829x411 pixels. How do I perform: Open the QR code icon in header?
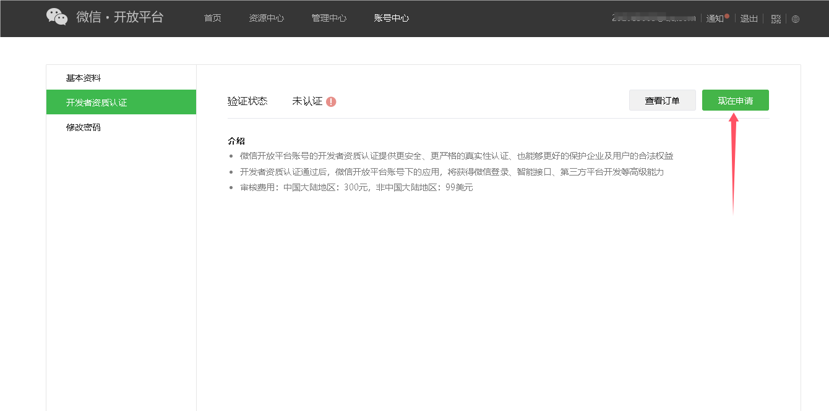[776, 19]
